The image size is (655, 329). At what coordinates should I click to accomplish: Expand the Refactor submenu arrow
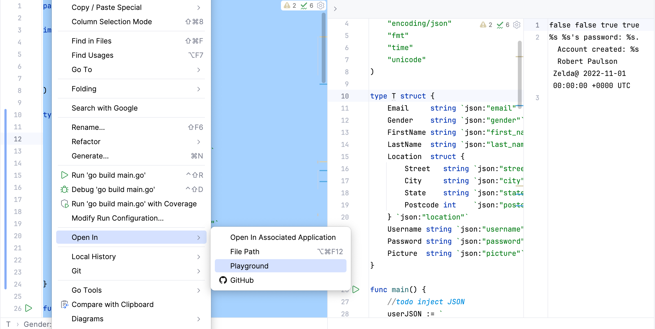[199, 142]
